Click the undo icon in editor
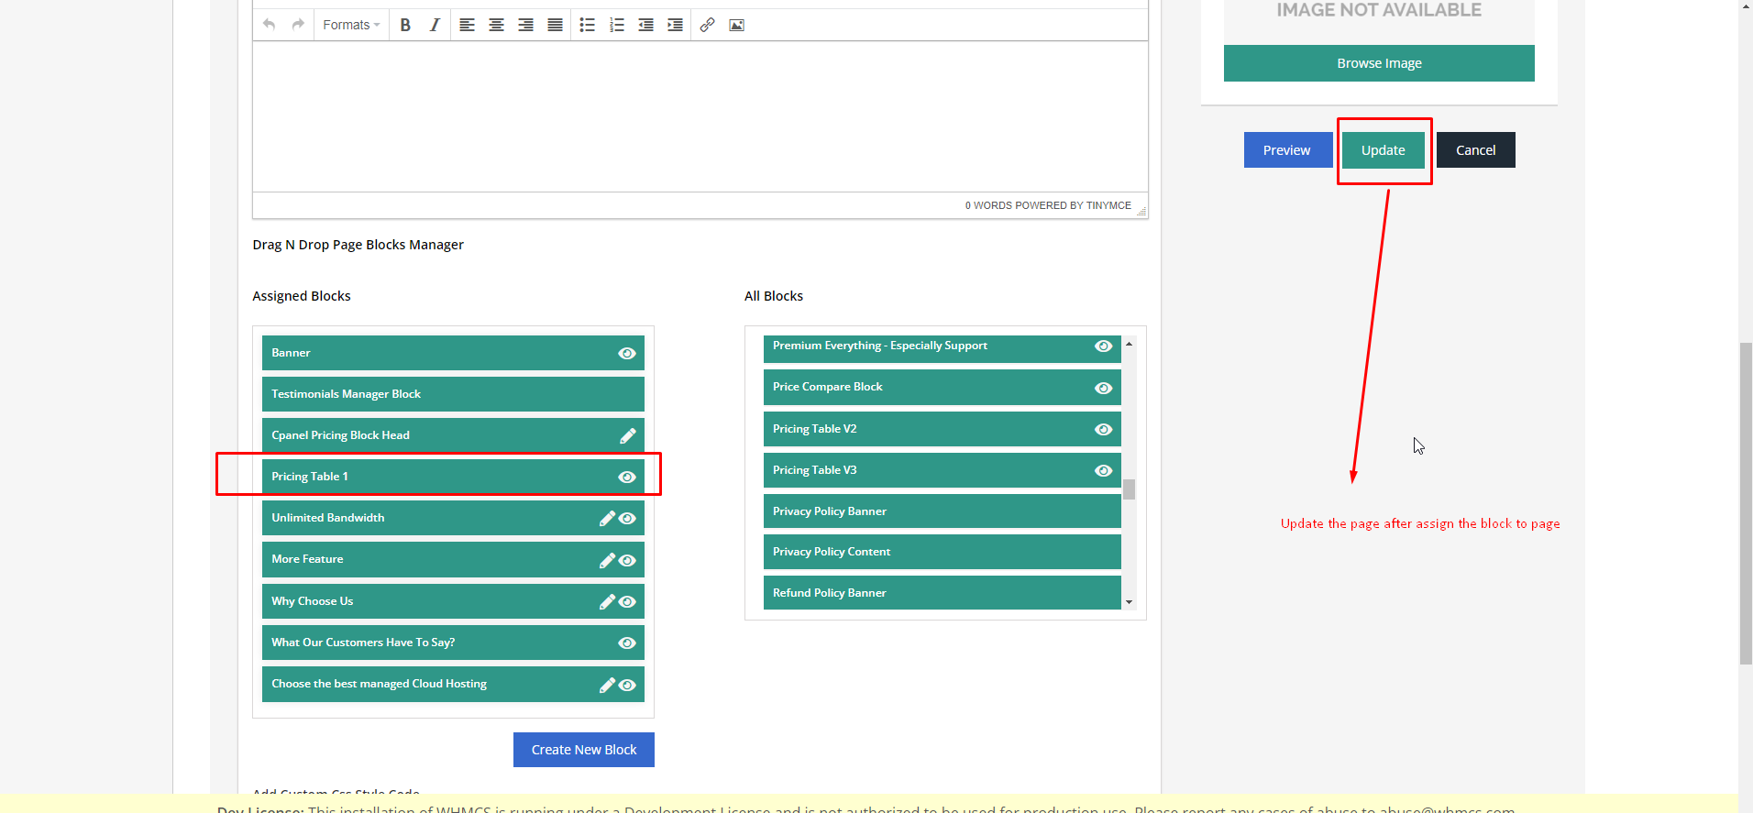The width and height of the screenshot is (1753, 813). click(x=269, y=25)
